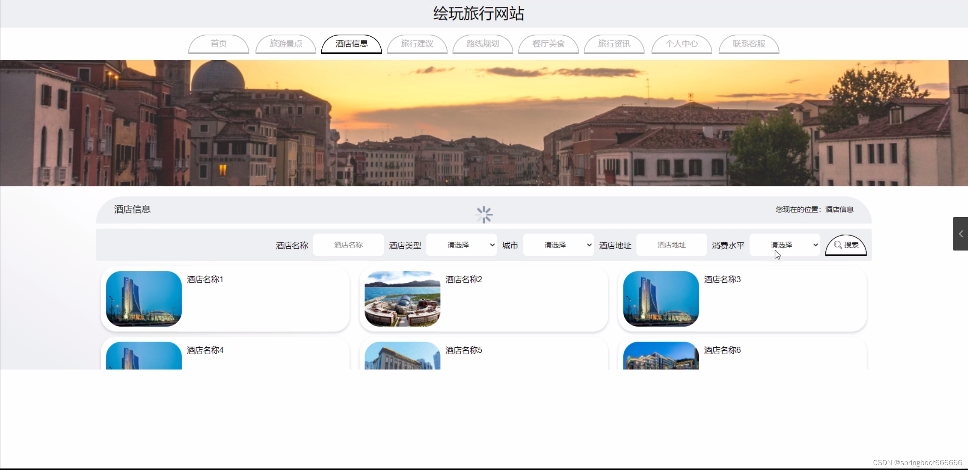Screen dimensions: 968x470
Task: Open the 个人中心 tab
Action: tap(682, 44)
